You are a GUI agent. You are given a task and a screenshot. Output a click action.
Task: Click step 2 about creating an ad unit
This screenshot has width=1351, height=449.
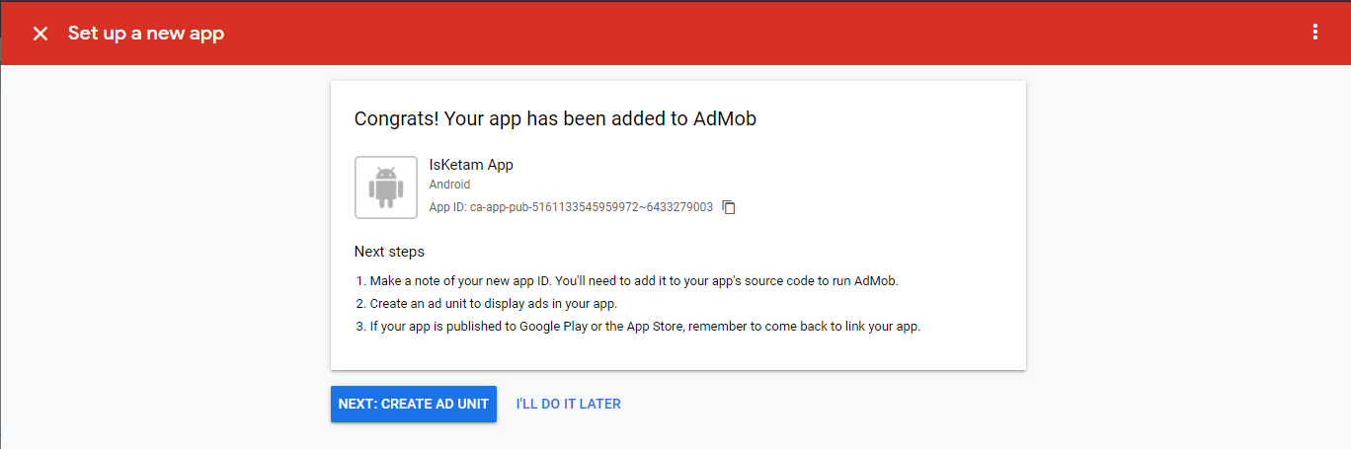point(493,304)
